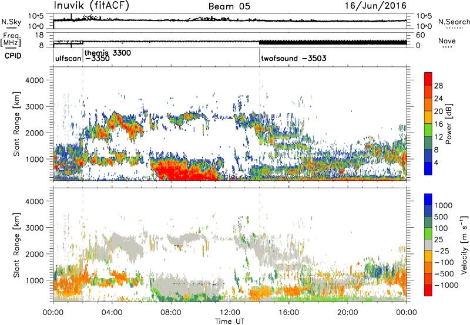Click the red bottom of Velocity colorbar

pos(428,290)
